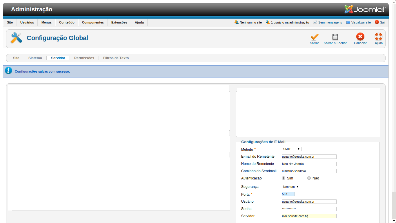This screenshot has height=223, width=396.
Task: Open the Extensões menu
Action: pos(119,22)
